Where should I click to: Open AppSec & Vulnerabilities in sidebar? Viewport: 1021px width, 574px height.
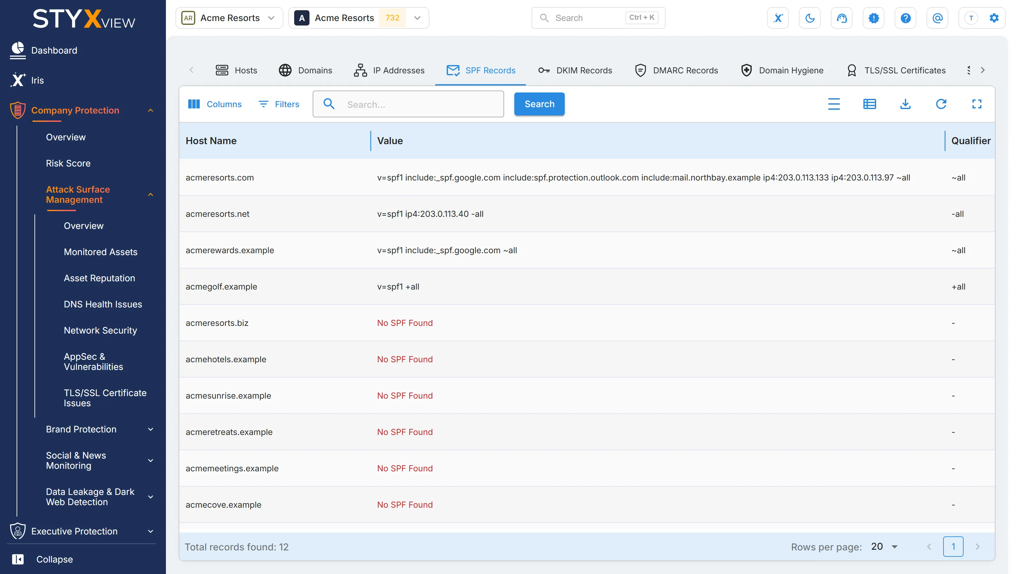pyautogui.click(x=93, y=362)
